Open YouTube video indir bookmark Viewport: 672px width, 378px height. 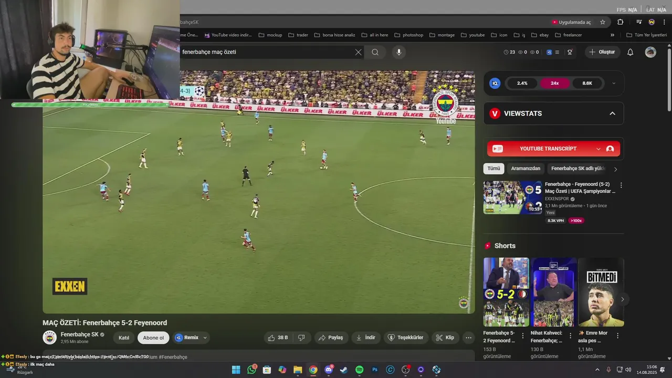228,35
